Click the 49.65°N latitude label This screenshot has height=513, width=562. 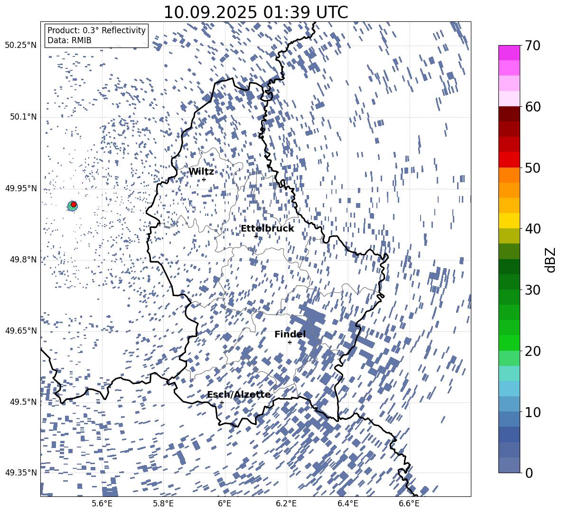tap(21, 330)
